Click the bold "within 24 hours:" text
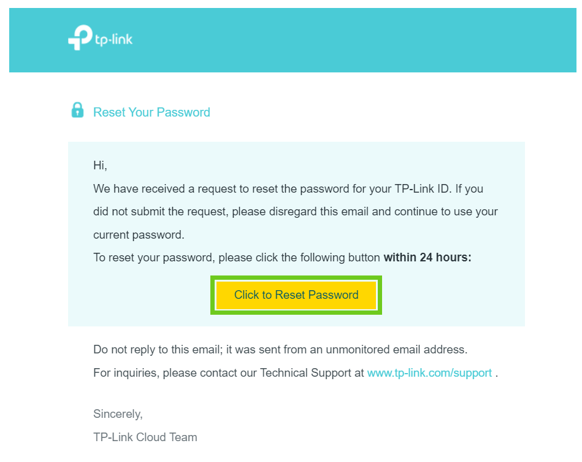 pyautogui.click(x=427, y=258)
